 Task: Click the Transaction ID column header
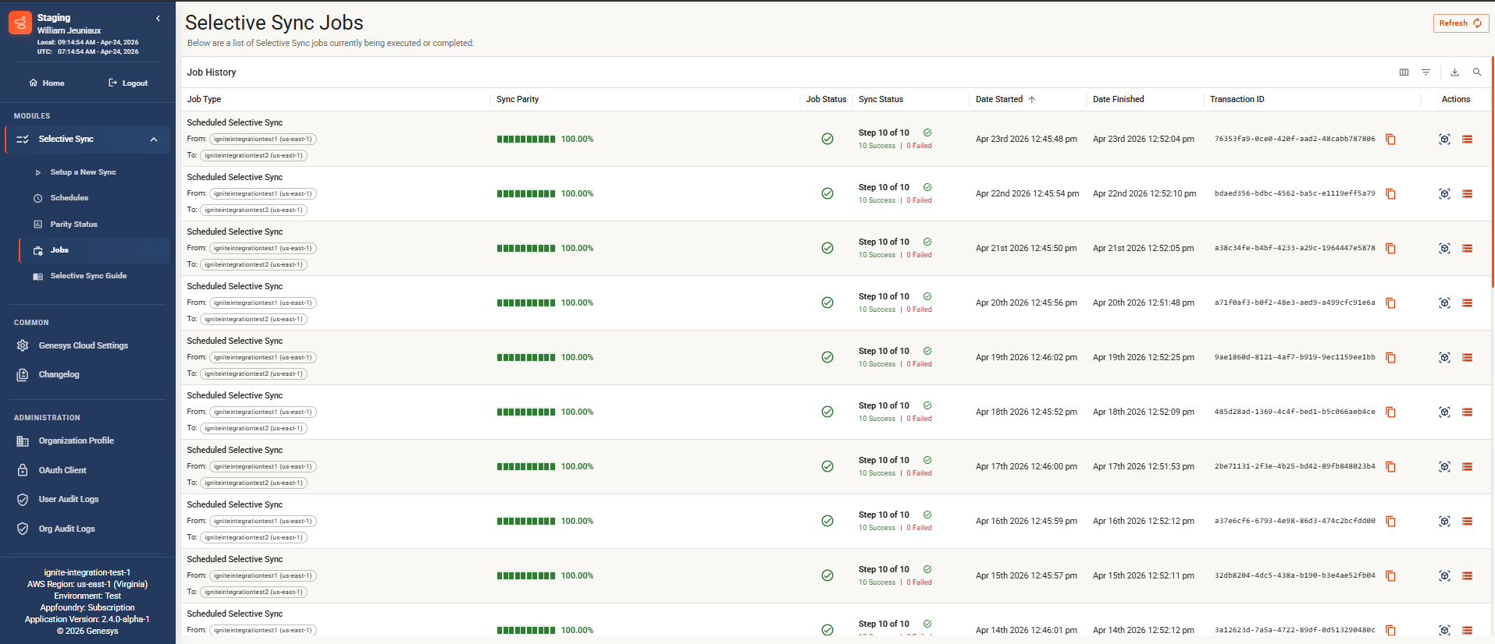(1237, 99)
